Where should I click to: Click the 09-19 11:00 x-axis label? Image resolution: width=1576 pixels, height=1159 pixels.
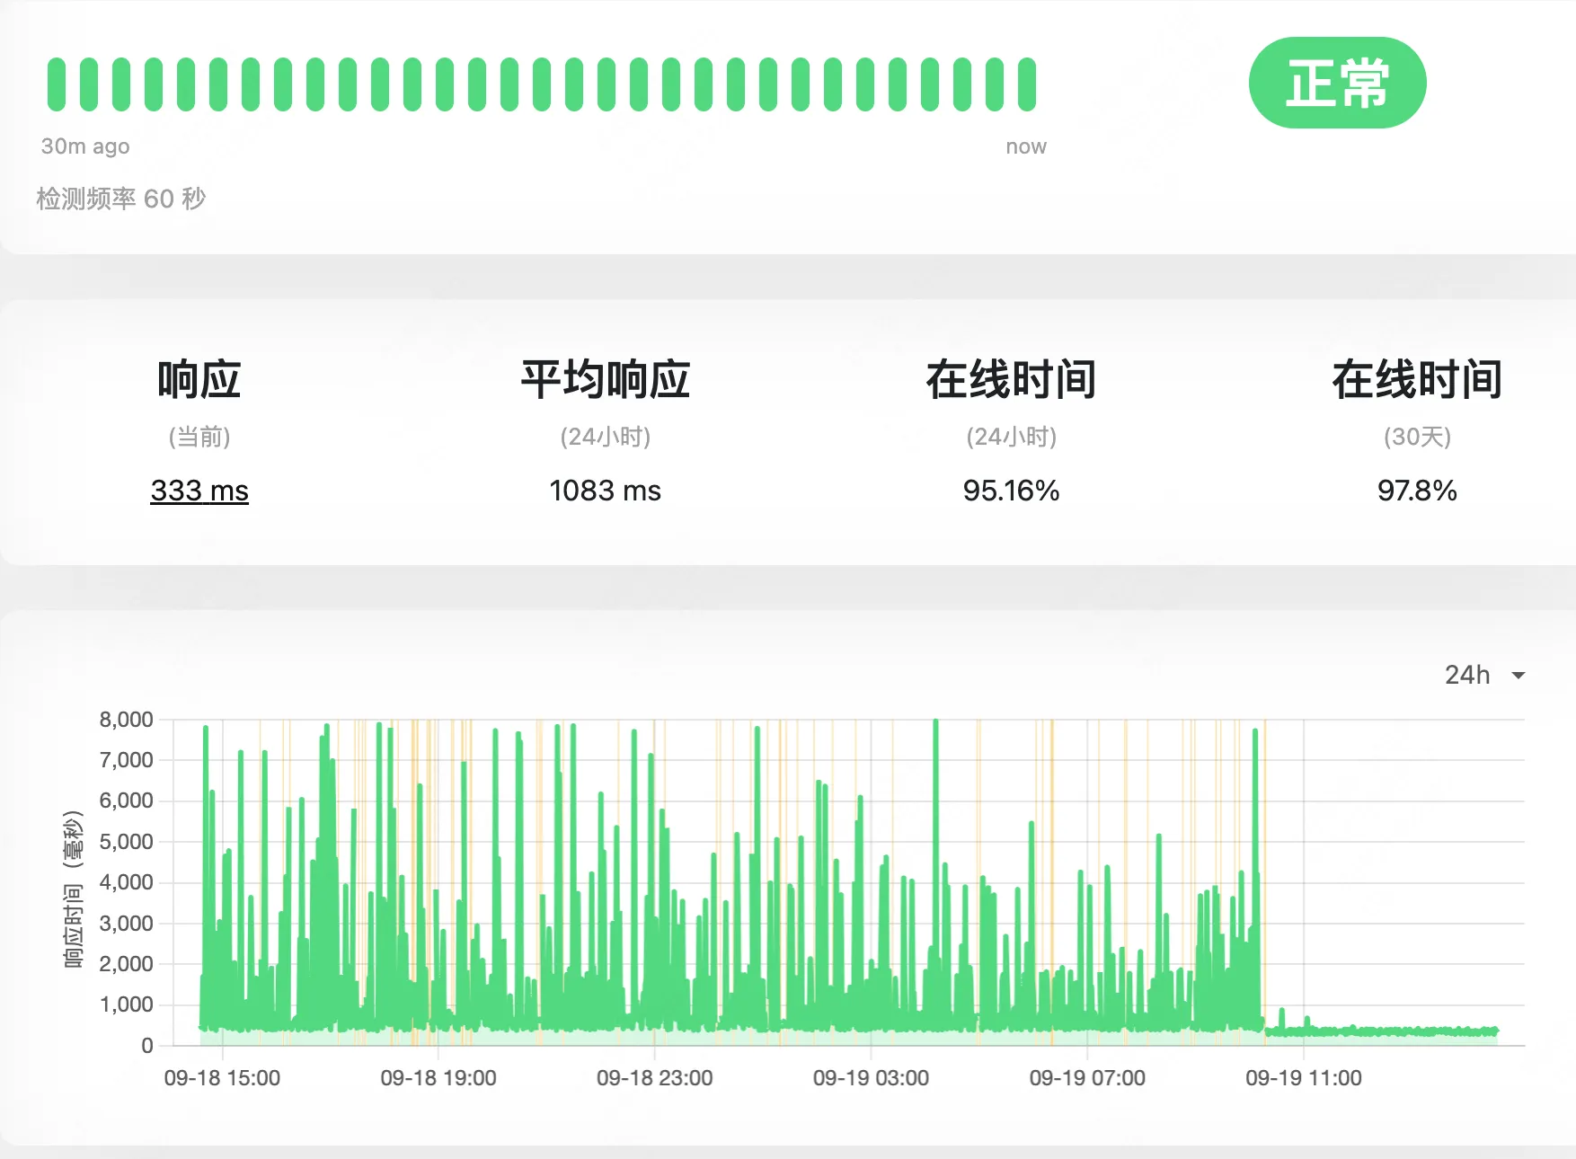pos(1303,1078)
